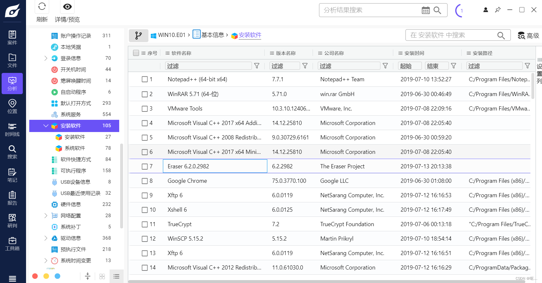Check the VMware Tools row checkbox
This screenshot has width=542, height=283.
coord(145,109)
